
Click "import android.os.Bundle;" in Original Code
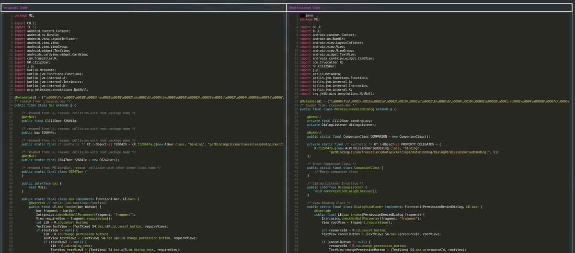pos(36,34)
